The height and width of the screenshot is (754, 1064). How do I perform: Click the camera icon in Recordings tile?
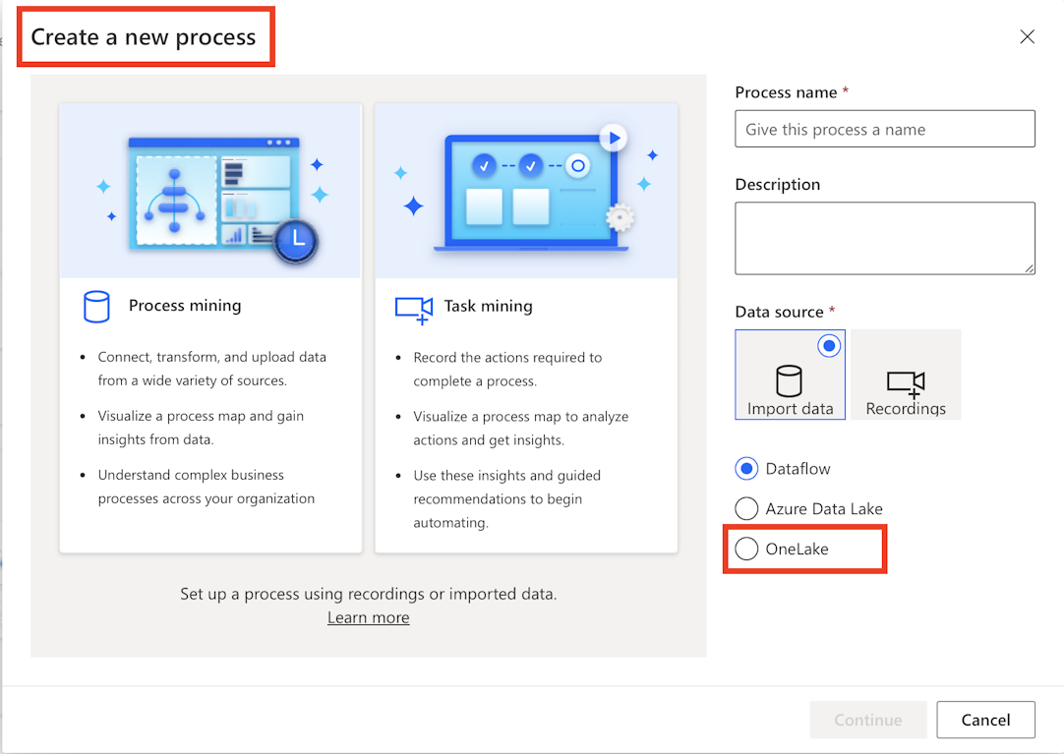[906, 383]
